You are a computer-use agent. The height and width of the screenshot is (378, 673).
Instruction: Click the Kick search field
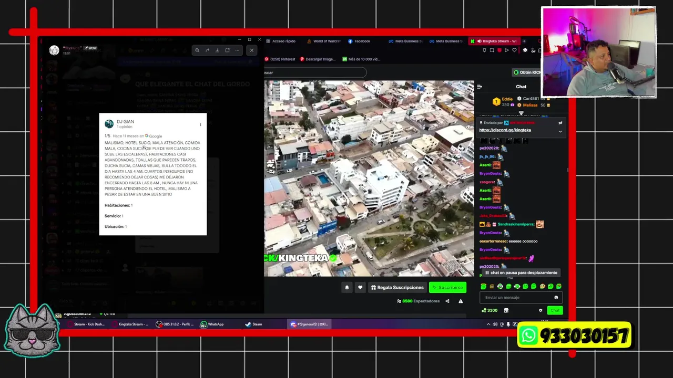click(x=314, y=72)
